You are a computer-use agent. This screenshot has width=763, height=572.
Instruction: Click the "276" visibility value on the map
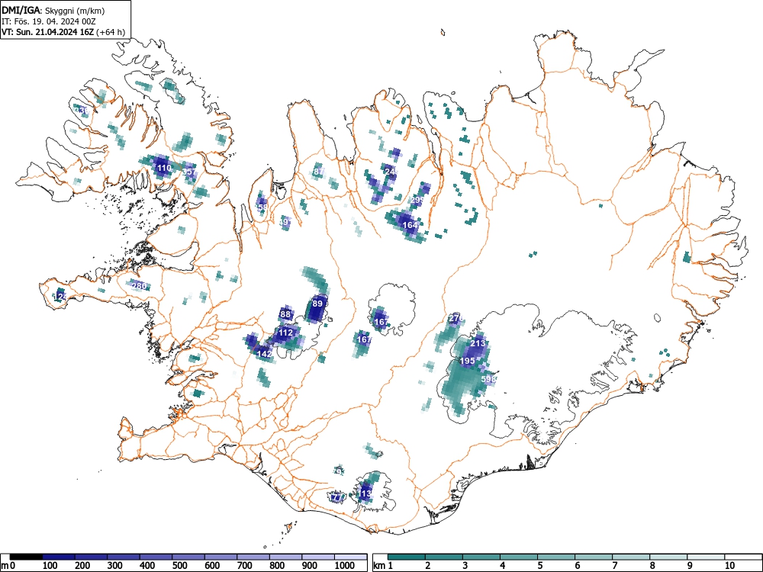coord(456,319)
